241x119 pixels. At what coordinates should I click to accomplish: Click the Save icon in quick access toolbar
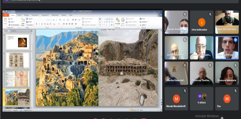tap(7, 12)
